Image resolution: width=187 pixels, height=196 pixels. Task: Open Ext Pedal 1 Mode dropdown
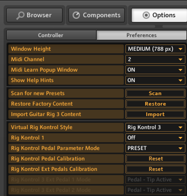pos(155,180)
